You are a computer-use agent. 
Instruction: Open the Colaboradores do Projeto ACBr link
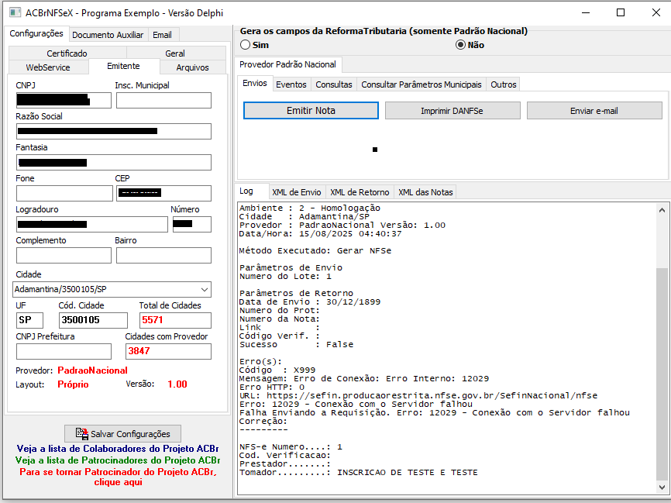click(x=118, y=449)
